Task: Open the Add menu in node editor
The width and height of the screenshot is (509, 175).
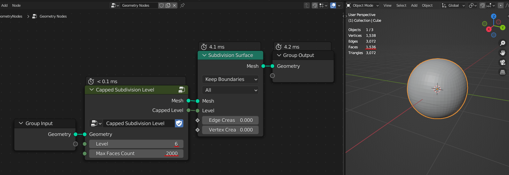Action: (4, 5)
